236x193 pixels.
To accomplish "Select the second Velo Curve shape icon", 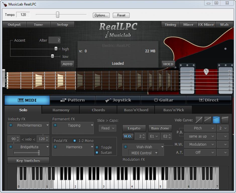I will click(208, 120).
